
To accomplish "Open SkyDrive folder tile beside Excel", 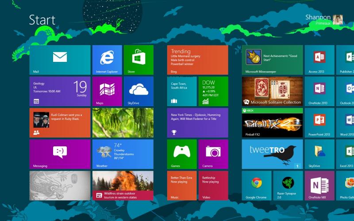I will pos(319,154).
